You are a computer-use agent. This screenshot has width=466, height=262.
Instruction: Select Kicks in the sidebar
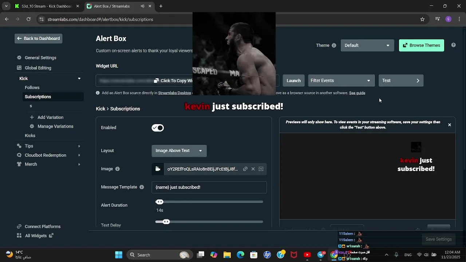[30, 135]
